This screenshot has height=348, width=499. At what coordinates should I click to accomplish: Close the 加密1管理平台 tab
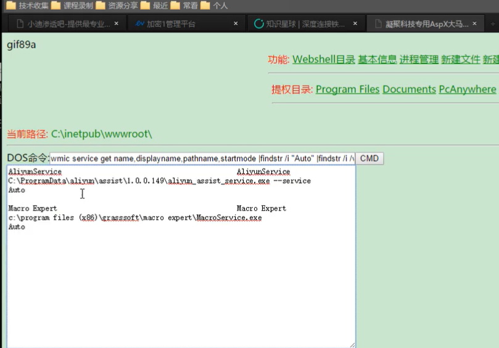point(236,23)
